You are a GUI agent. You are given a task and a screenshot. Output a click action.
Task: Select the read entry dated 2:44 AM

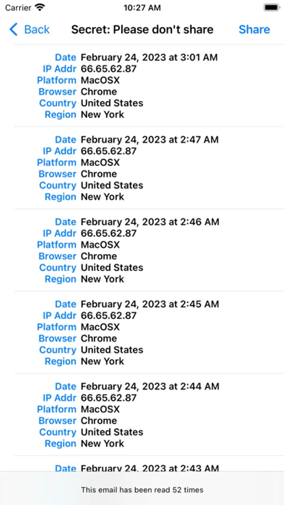pyautogui.click(x=149, y=415)
